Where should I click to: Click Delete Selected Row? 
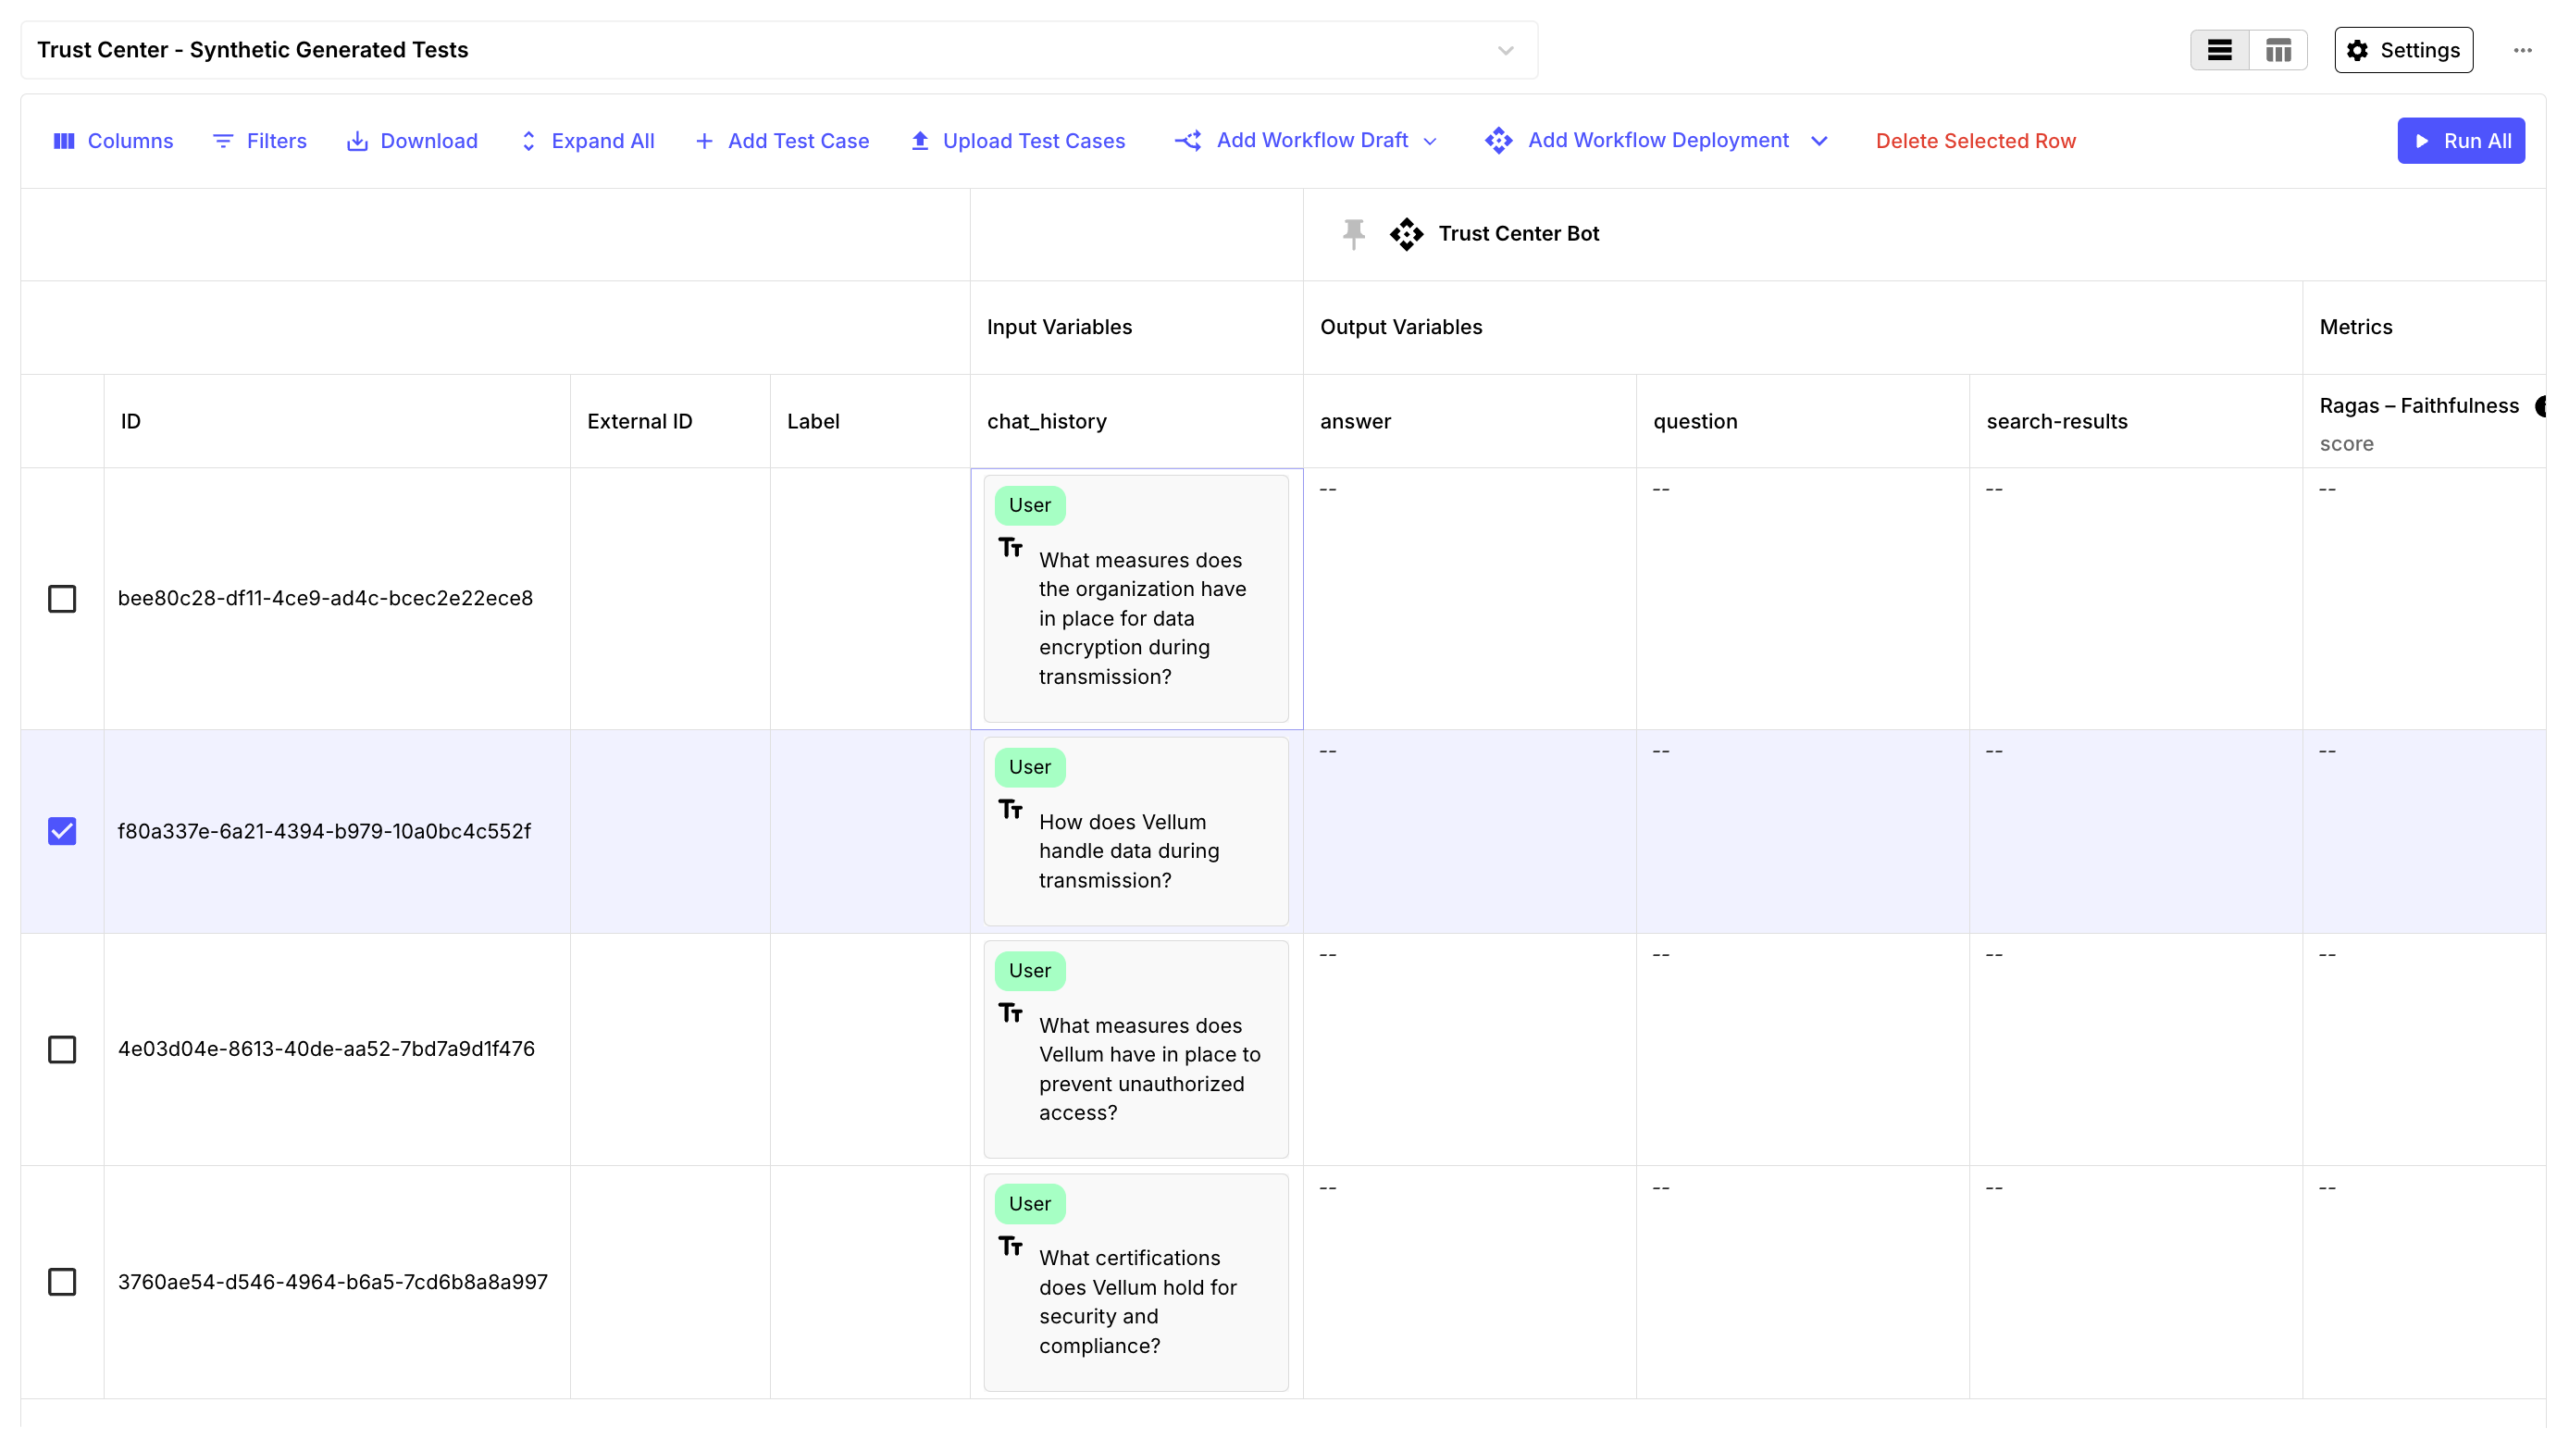coord(1975,141)
